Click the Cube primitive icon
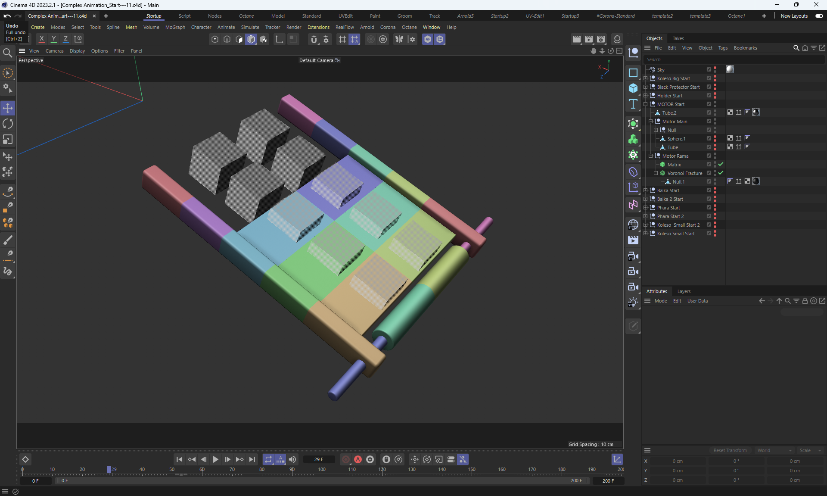The height and width of the screenshot is (496, 827). 633,88
